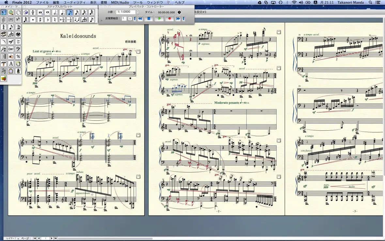Select the Chord CM7 tool

coord(11,49)
